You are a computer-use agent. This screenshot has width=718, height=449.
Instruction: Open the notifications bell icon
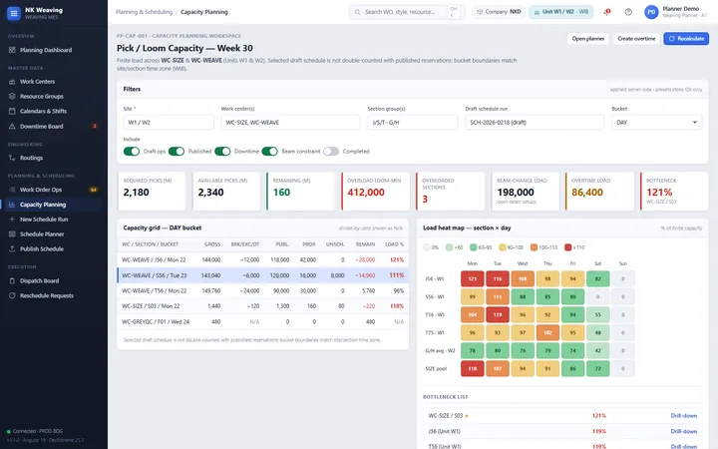coord(607,12)
